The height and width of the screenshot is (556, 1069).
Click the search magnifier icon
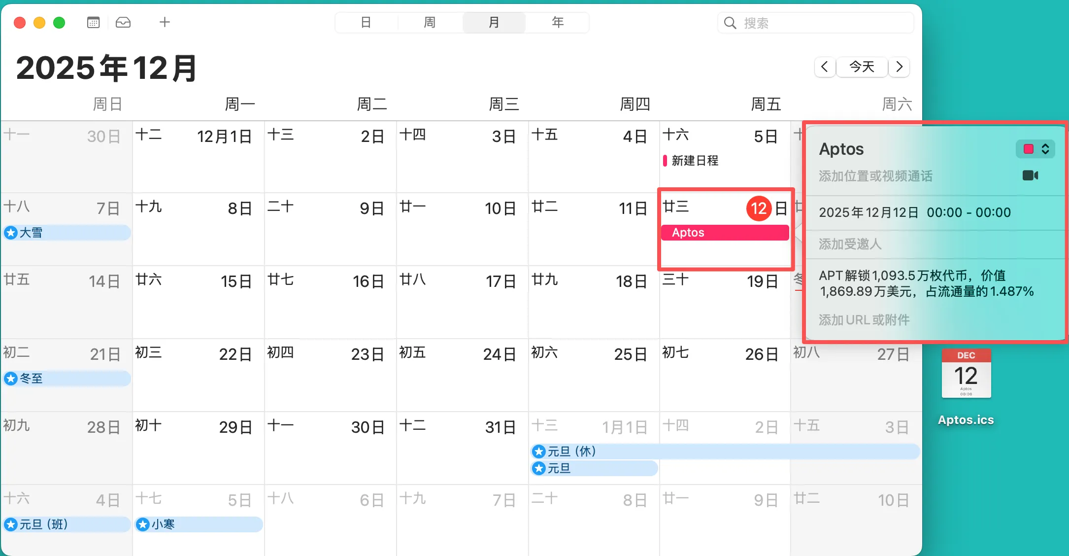pos(730,23)
